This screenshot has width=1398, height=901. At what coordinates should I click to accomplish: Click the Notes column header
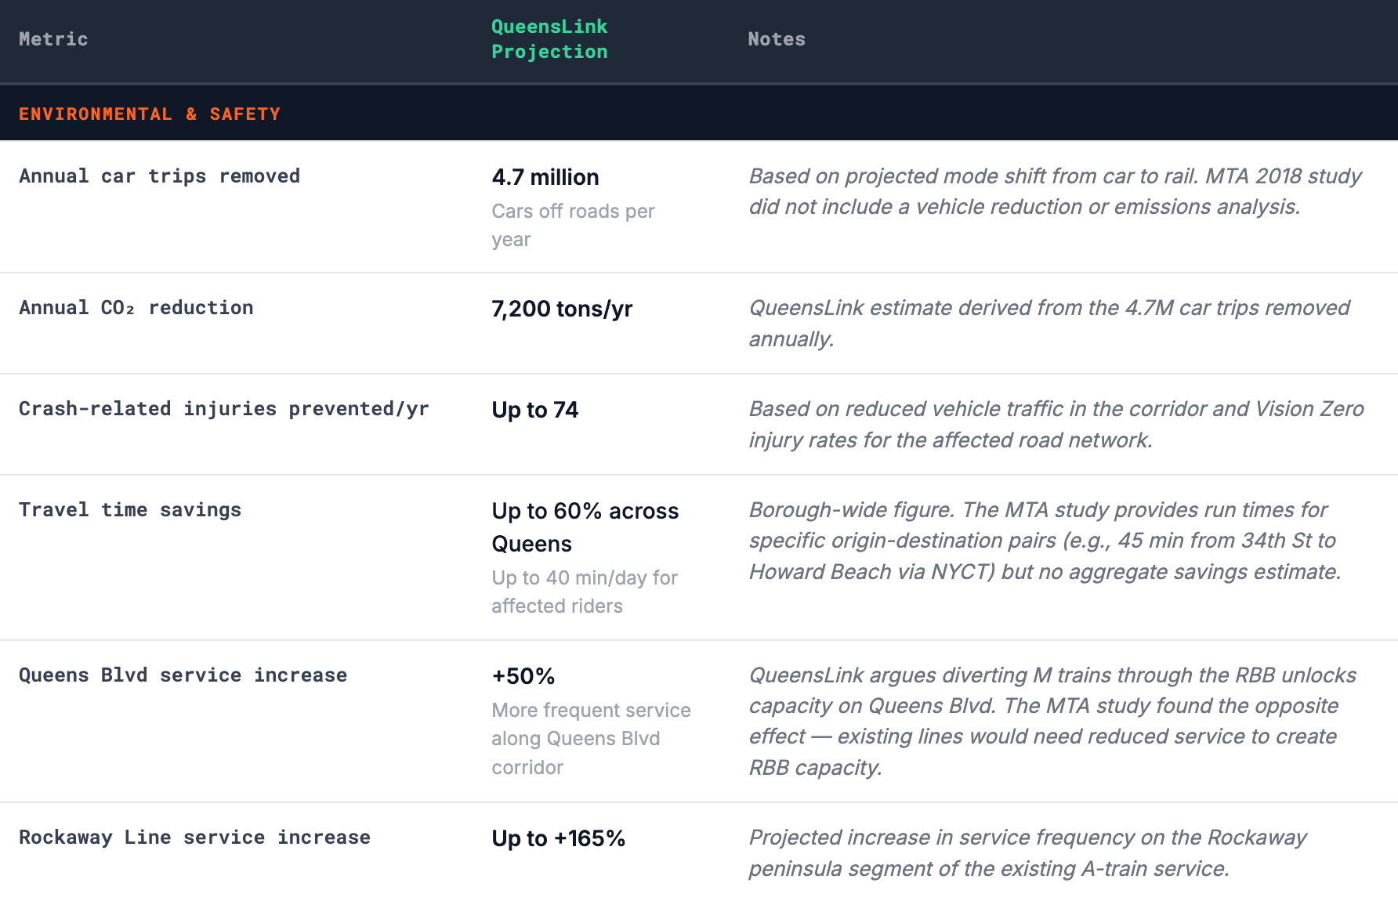pyautogui.click(x=777, y=39)
